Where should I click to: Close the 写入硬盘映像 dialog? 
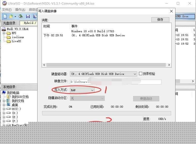(171, 11)
